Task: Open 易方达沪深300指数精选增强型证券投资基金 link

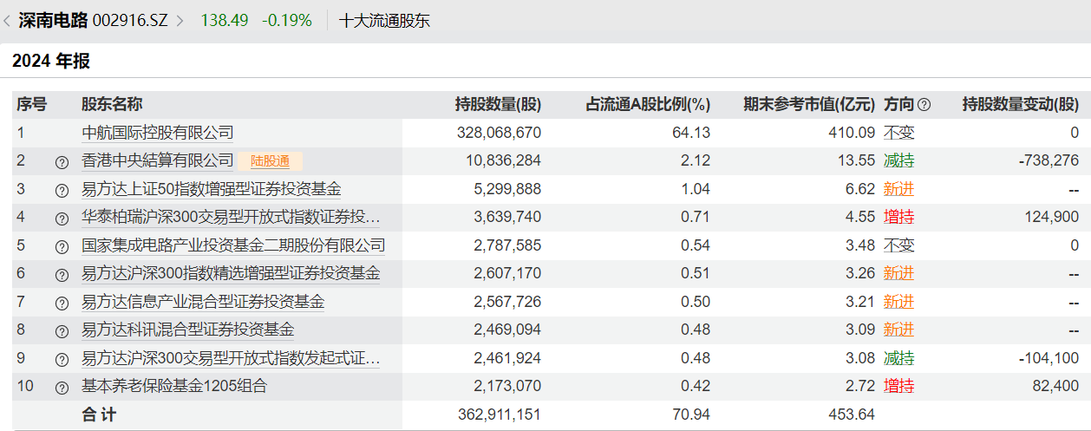Action: (x=231, y=273)
